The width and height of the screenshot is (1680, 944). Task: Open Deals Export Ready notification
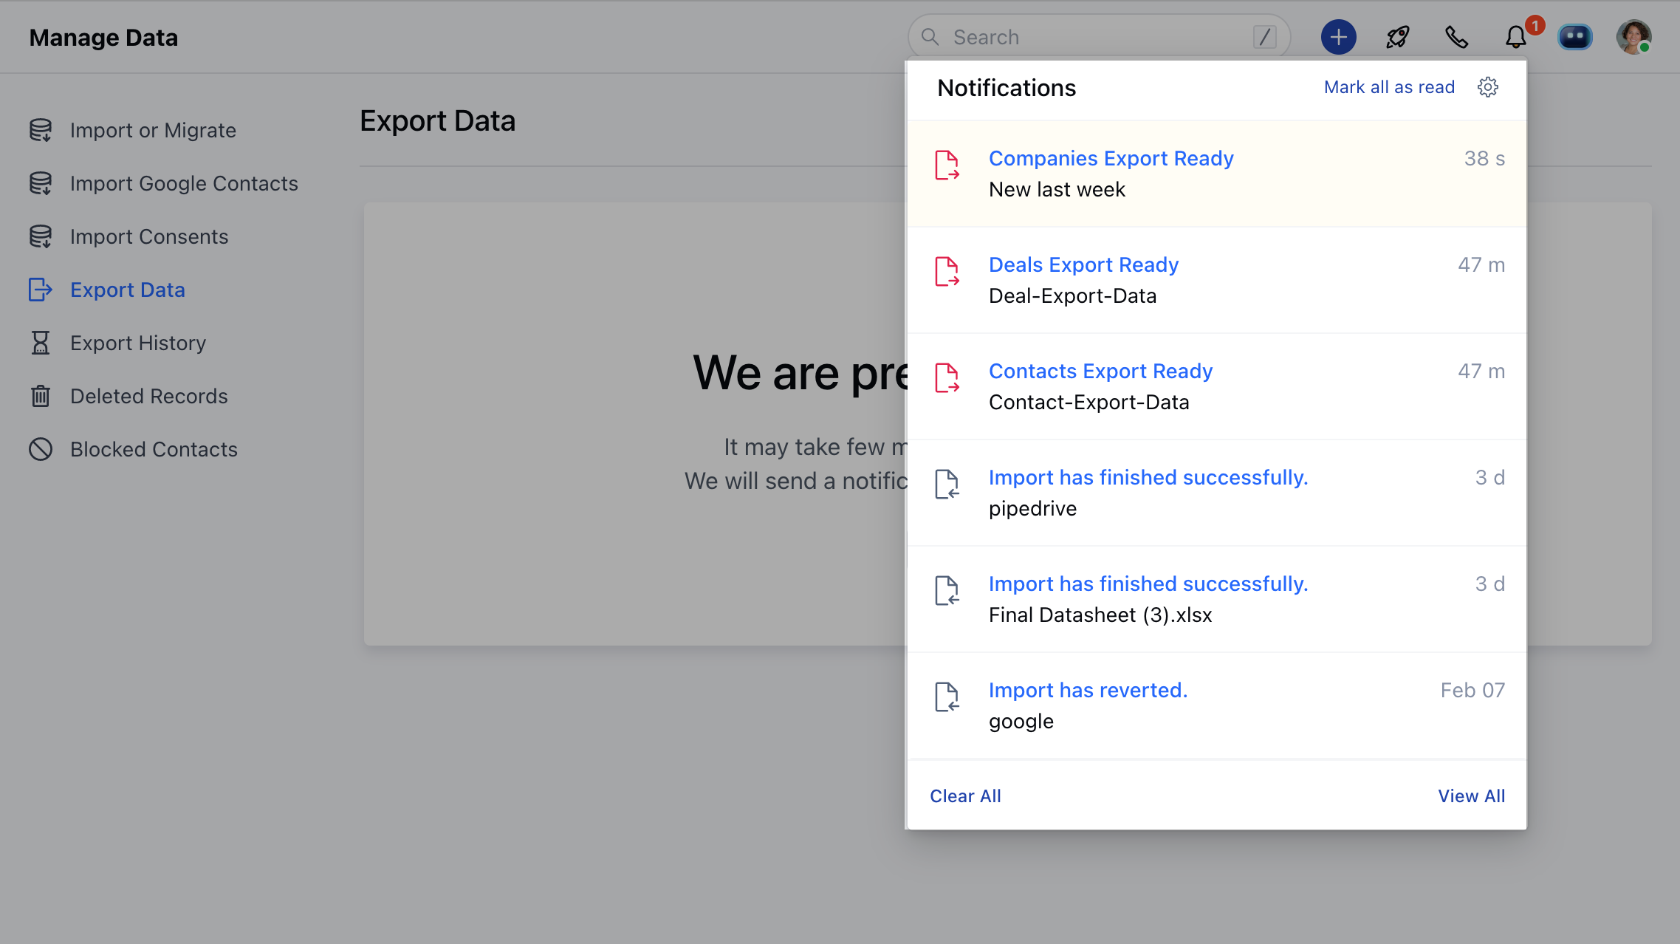pyautogui.click(x=1083, y=264)
